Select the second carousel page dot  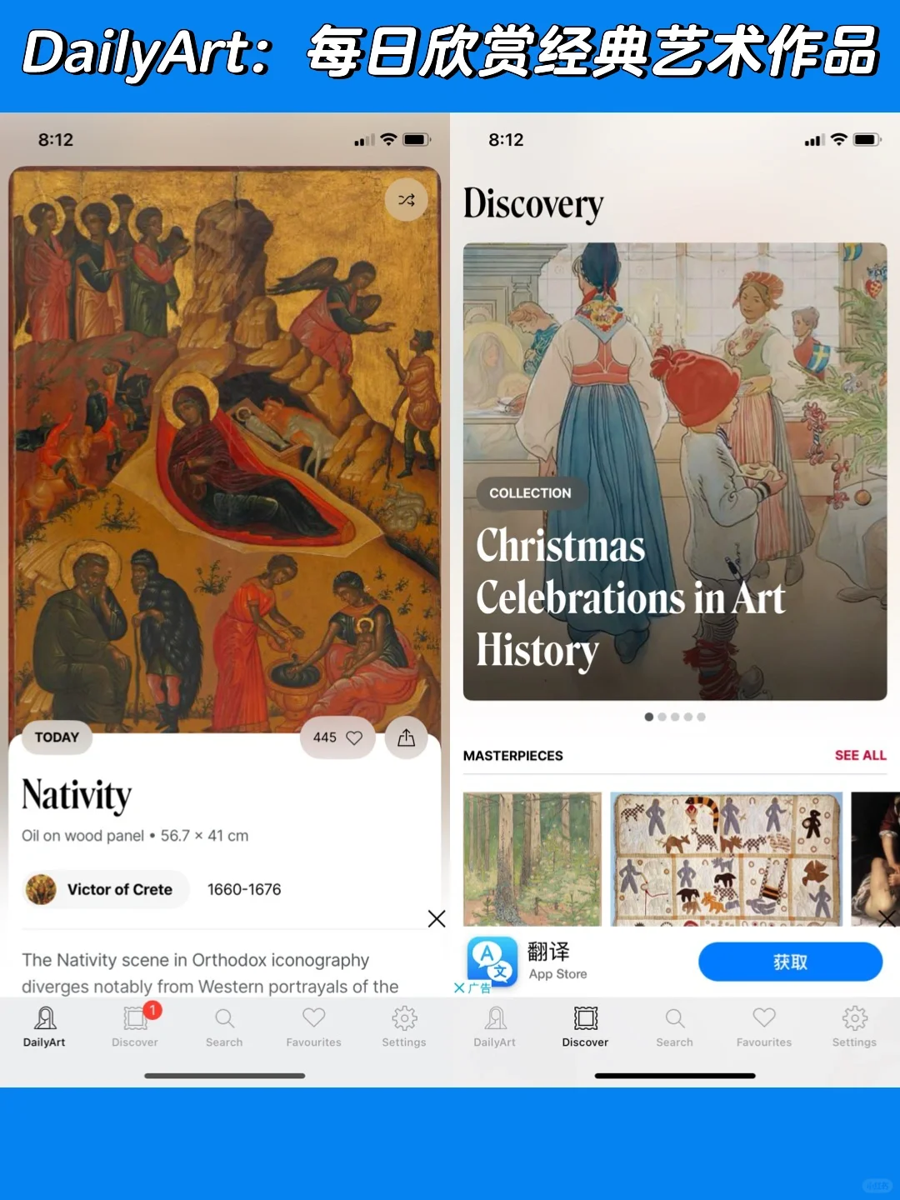coord(662,717)
